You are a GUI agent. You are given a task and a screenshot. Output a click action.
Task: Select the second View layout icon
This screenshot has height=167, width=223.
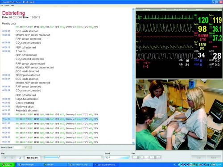click(x=141, y=157)
